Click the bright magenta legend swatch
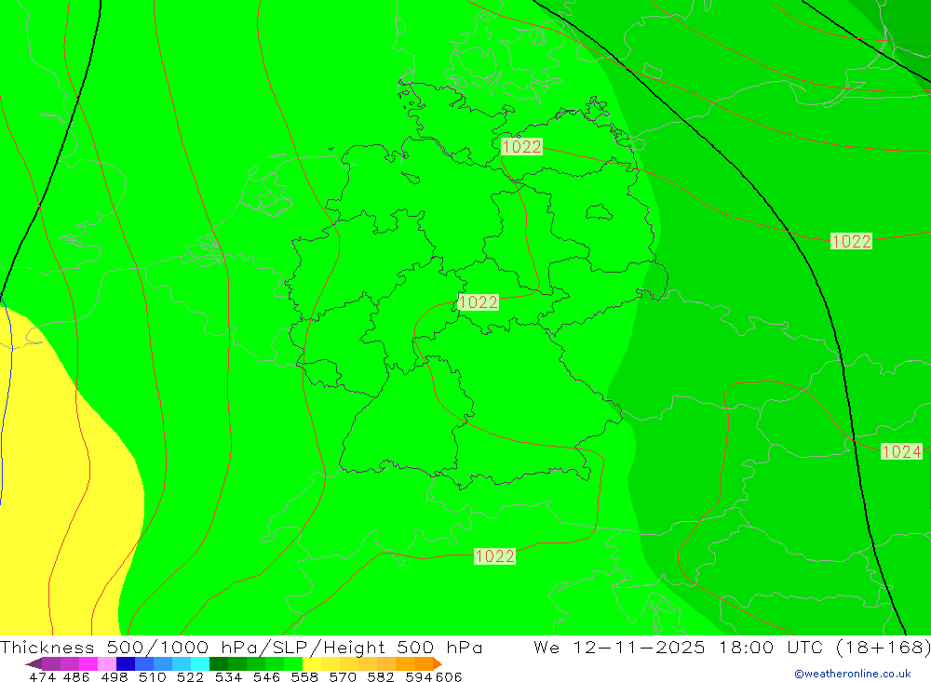 pyautogui.click(x=88, y=663)
